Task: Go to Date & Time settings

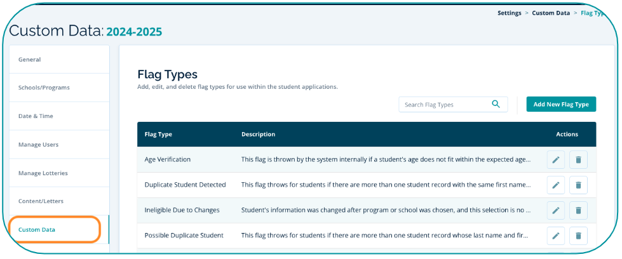Action: pos(36,116)
